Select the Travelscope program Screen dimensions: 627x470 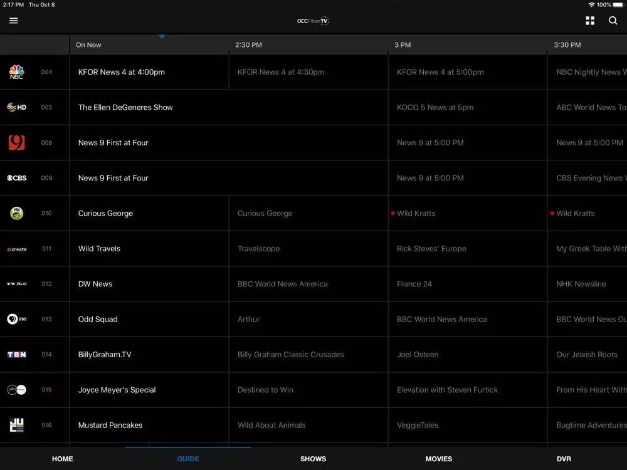(308, 249)
